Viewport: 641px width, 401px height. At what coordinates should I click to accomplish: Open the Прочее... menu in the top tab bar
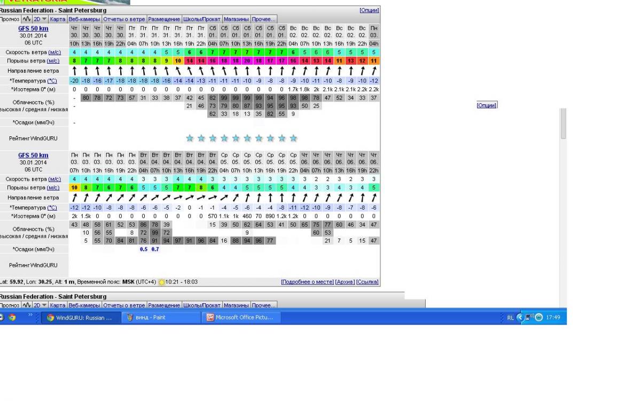264,19
